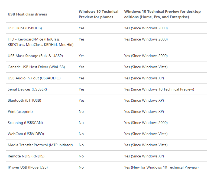Viewport: 214px width, 177px height.
Task: Select the "Print (usbprint)" cell
Action: coord(20,112)
